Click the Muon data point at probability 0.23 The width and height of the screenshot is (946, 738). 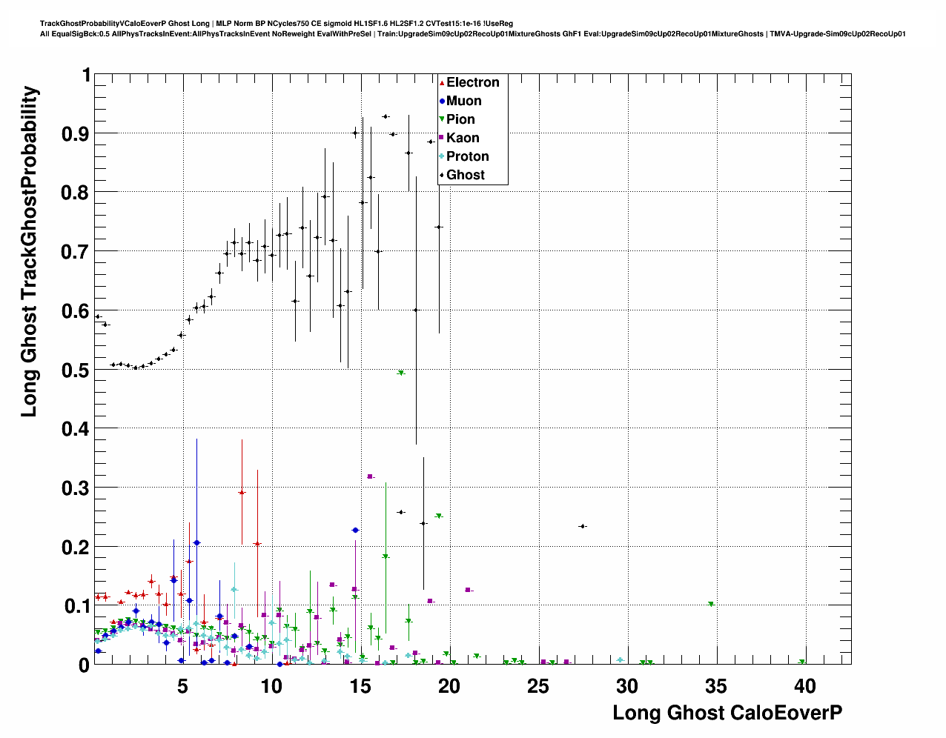coord(355,531)
